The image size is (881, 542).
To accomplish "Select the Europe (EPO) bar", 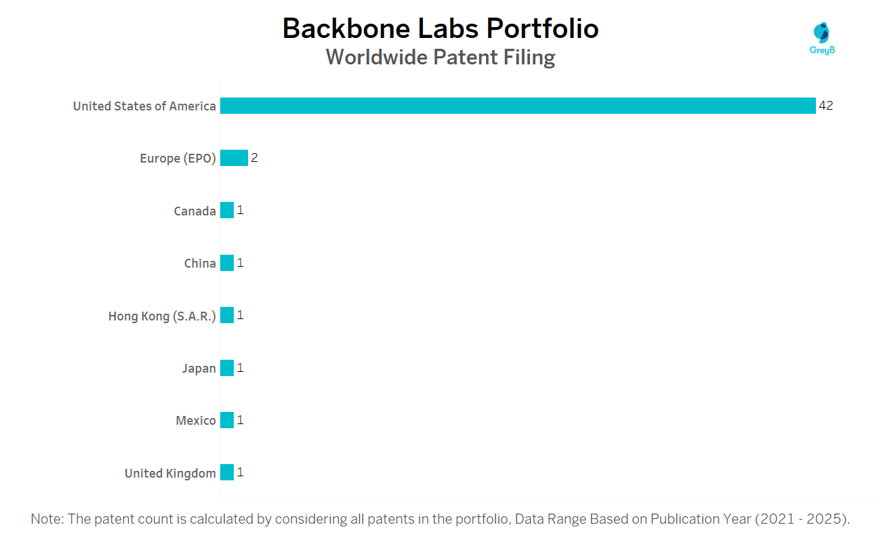I will click(x=234, y=158).
